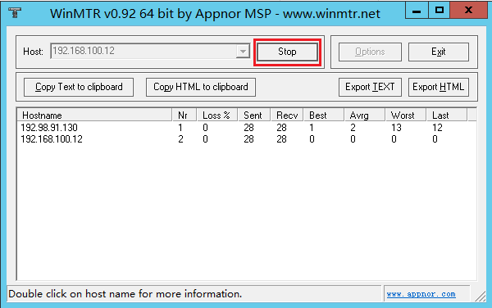Click the Avrg column header
This screenshot has width=492, height=308.
(x=364, y=115)
